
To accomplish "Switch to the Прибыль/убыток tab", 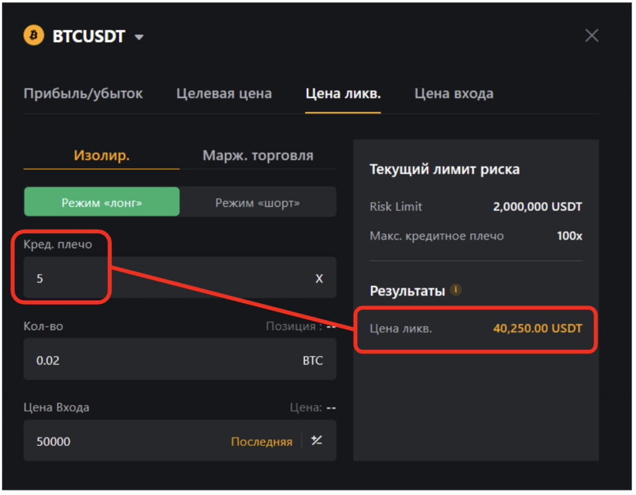I will point(83,94).
